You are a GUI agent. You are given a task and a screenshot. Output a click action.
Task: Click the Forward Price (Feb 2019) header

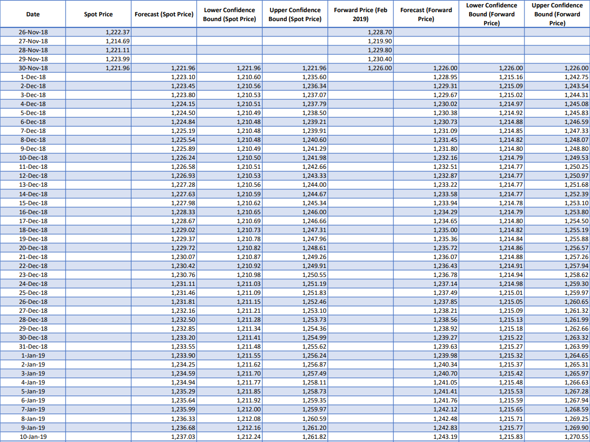tap(360, 14)
